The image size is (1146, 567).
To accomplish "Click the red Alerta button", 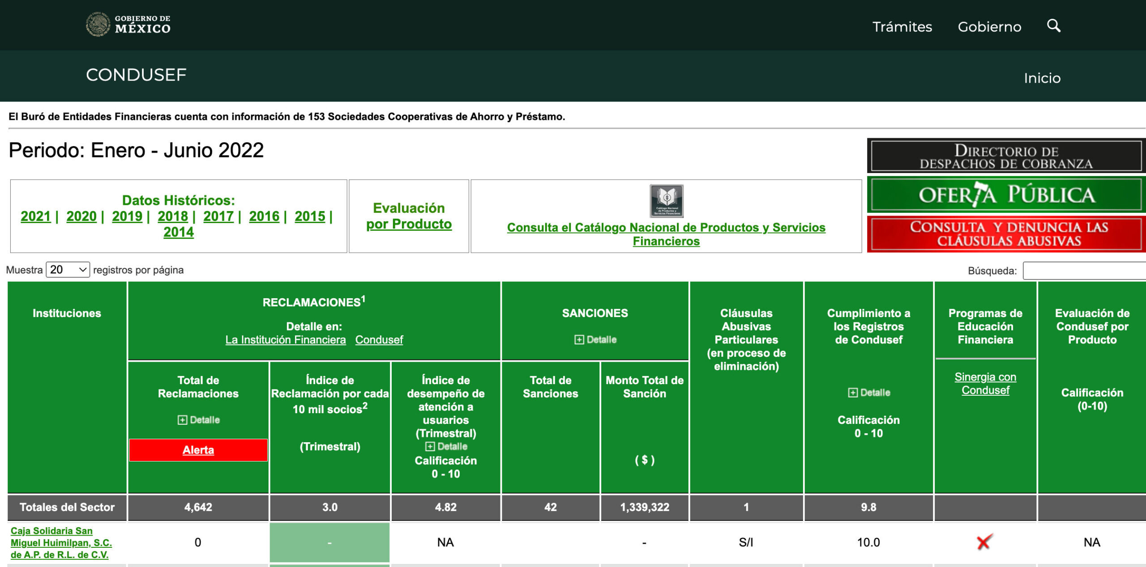I will coord(198,450).
